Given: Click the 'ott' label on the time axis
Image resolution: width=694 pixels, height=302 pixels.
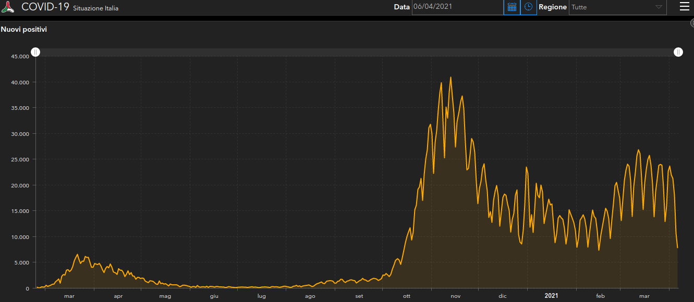Looking at the screenshot, I should point(407,296).
